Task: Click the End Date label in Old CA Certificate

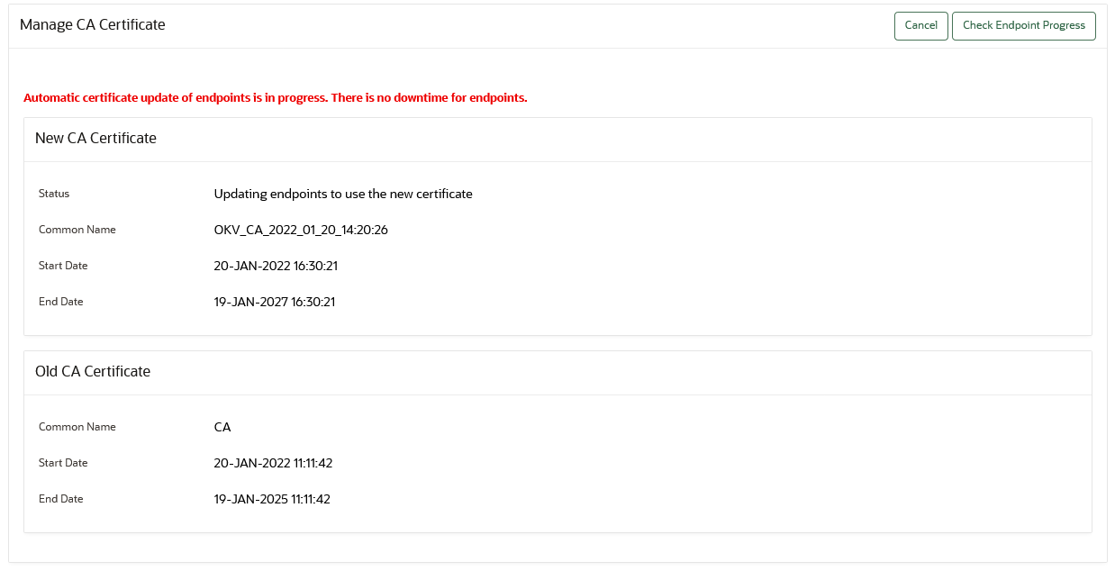Action: (60, 499)
